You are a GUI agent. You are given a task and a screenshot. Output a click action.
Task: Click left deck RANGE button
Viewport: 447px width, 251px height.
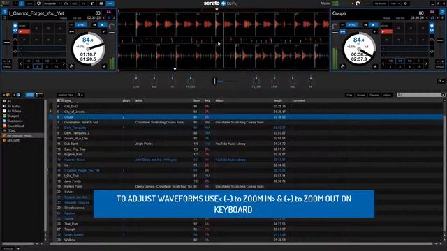point(7,67)
